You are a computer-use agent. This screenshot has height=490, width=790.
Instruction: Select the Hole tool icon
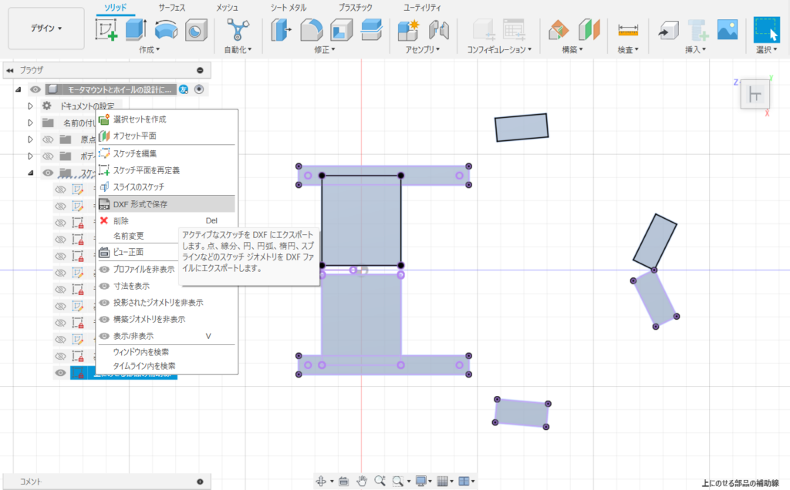(196, 30)
